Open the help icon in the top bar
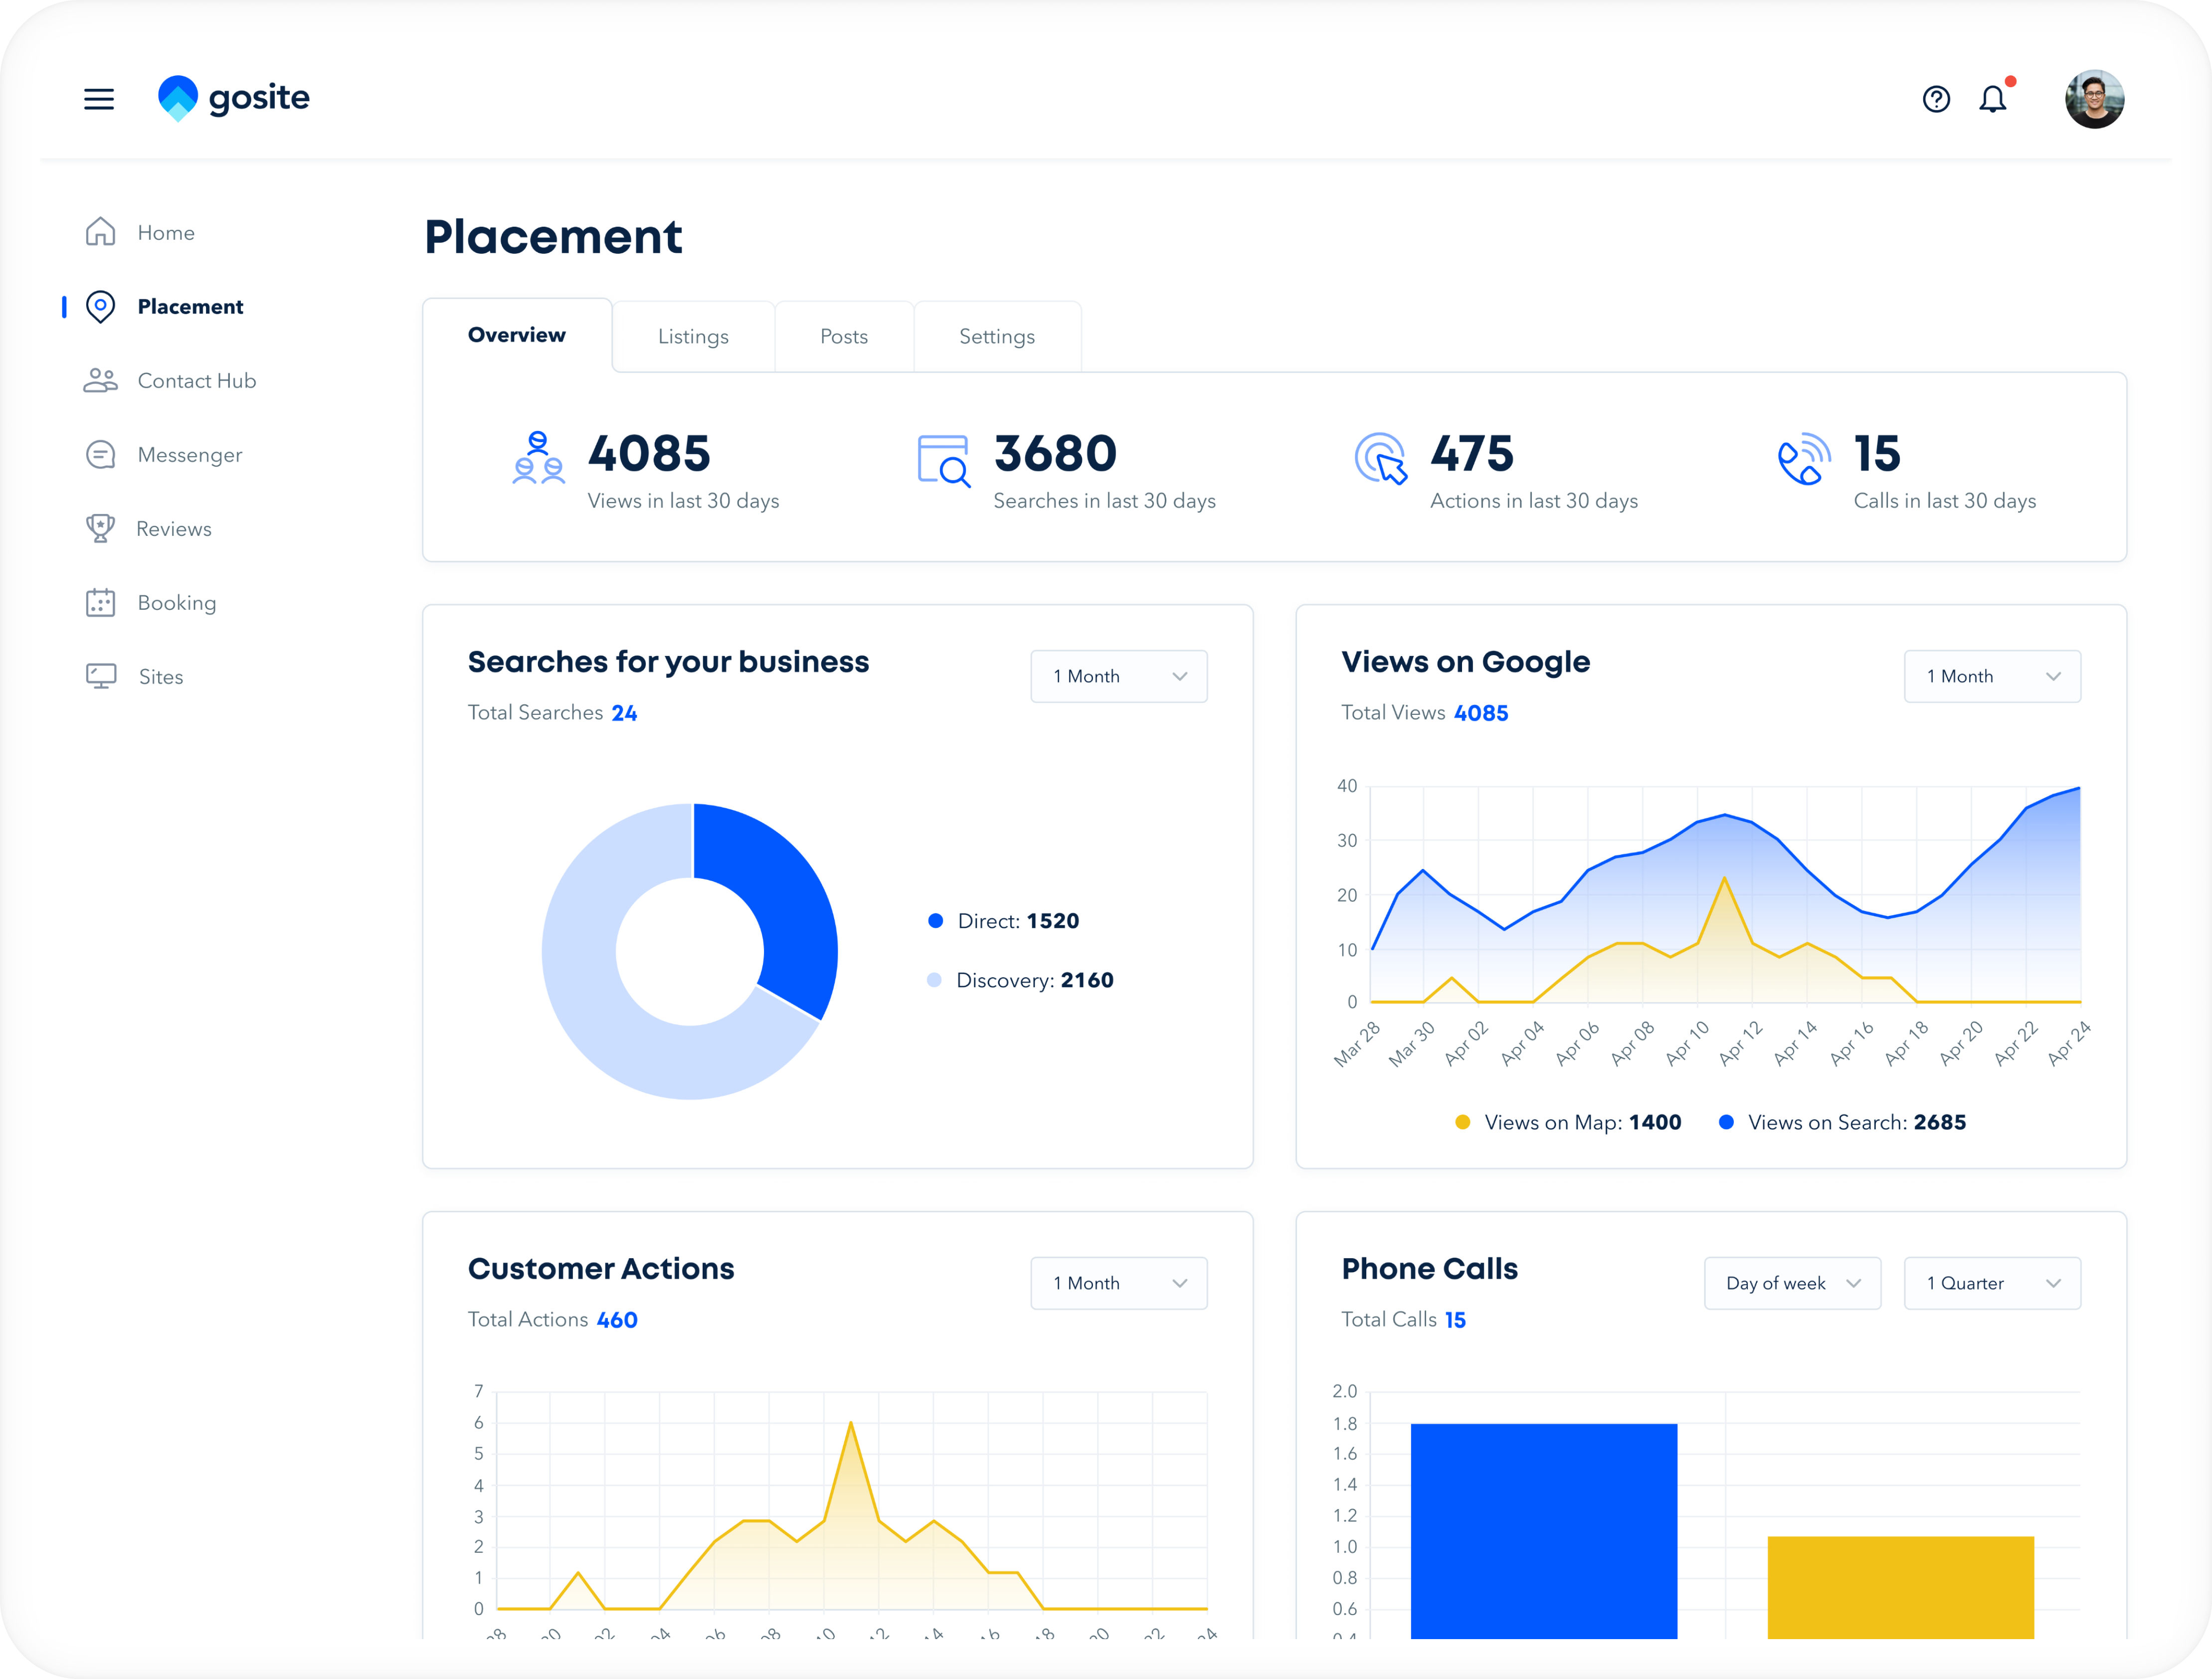 1936,98
